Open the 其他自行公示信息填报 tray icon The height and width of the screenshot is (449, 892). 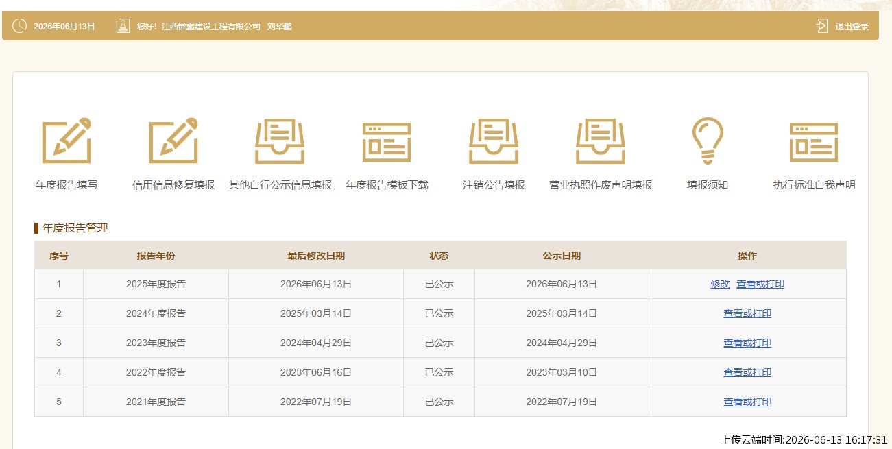[280, 141]
